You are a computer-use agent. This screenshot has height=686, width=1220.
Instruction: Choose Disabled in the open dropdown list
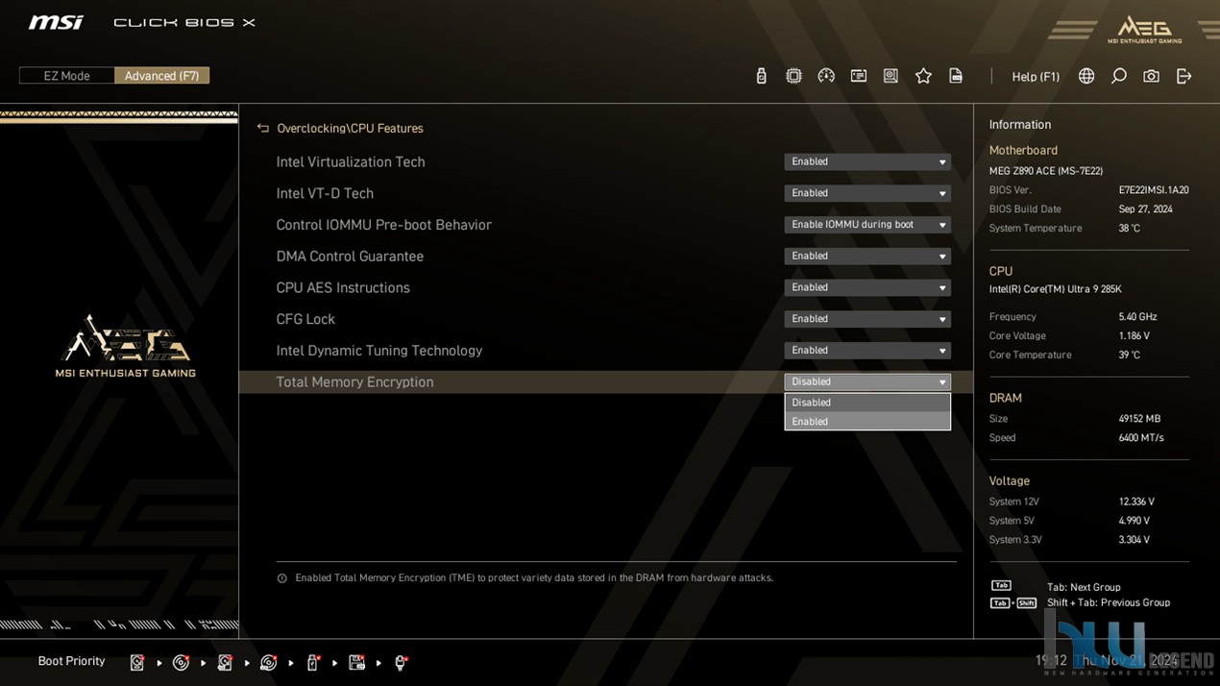pos(867,403)
